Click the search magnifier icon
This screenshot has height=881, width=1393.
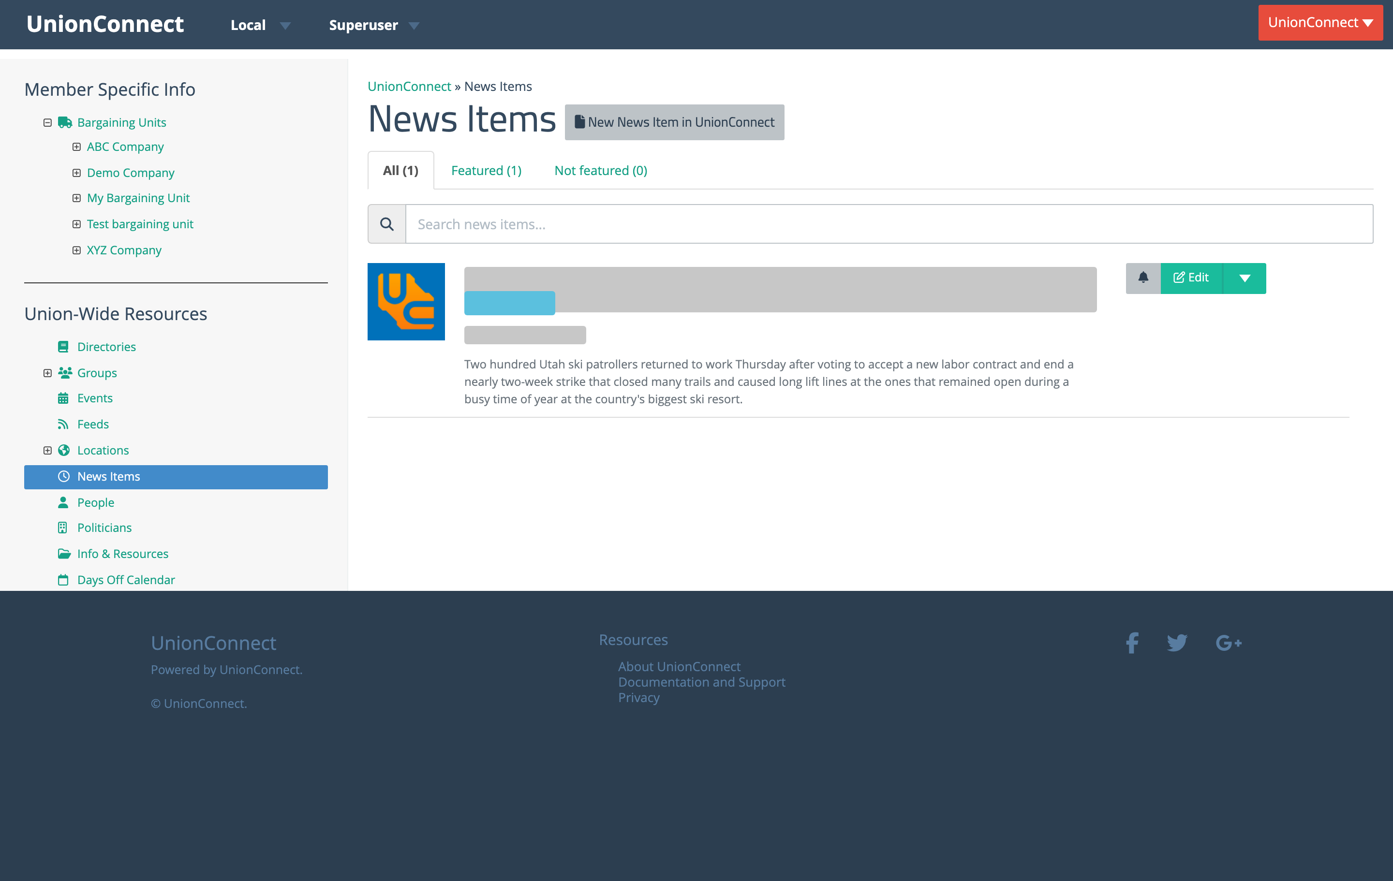tap(386, 224)
